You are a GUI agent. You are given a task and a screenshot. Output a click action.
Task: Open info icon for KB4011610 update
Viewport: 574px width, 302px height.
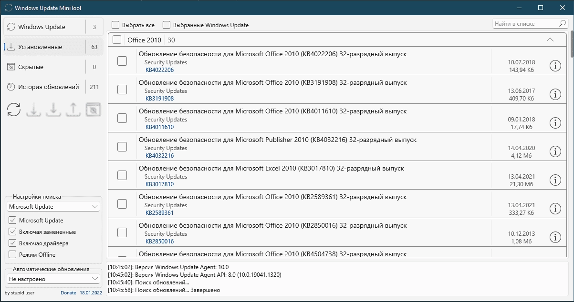pos(555,123)
